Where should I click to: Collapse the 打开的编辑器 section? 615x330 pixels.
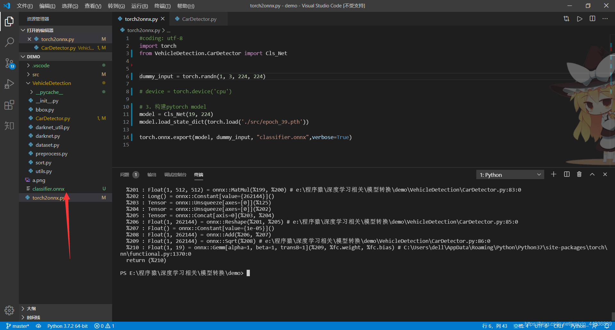click(65, 30)
